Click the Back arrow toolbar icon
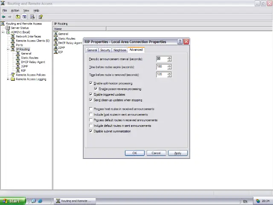 (3, 17)
